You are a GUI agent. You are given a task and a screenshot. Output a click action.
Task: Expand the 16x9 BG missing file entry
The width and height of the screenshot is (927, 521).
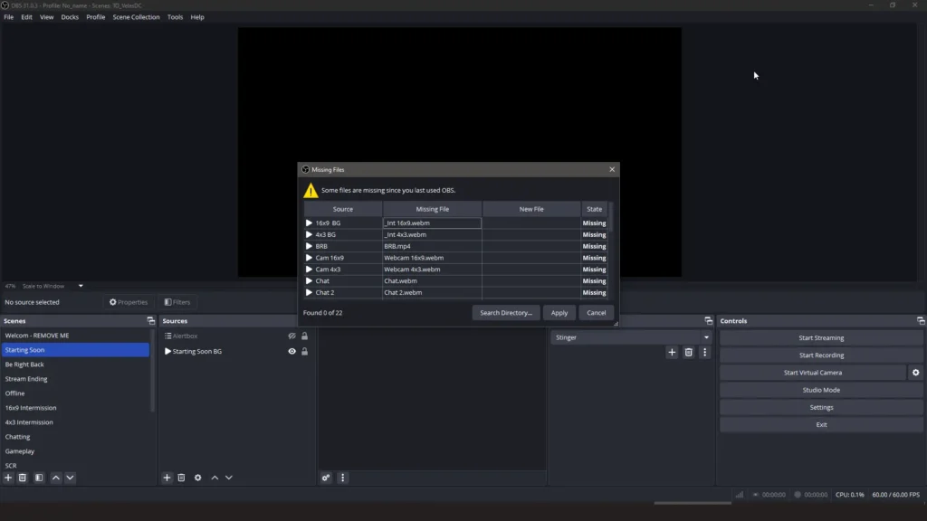(x=309, y=222)
